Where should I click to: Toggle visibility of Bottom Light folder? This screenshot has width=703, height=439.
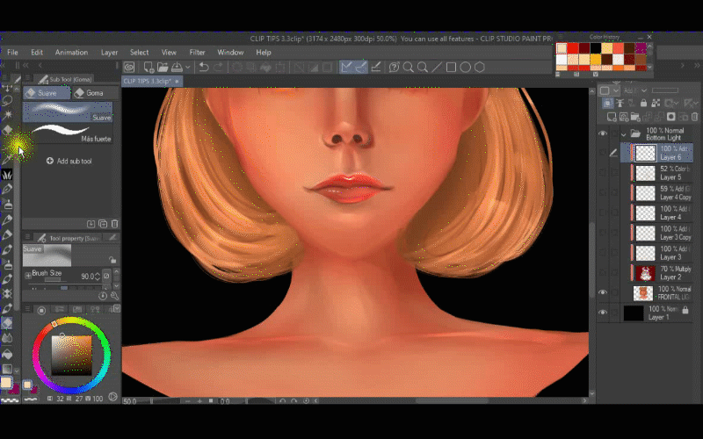click(603, 133)
